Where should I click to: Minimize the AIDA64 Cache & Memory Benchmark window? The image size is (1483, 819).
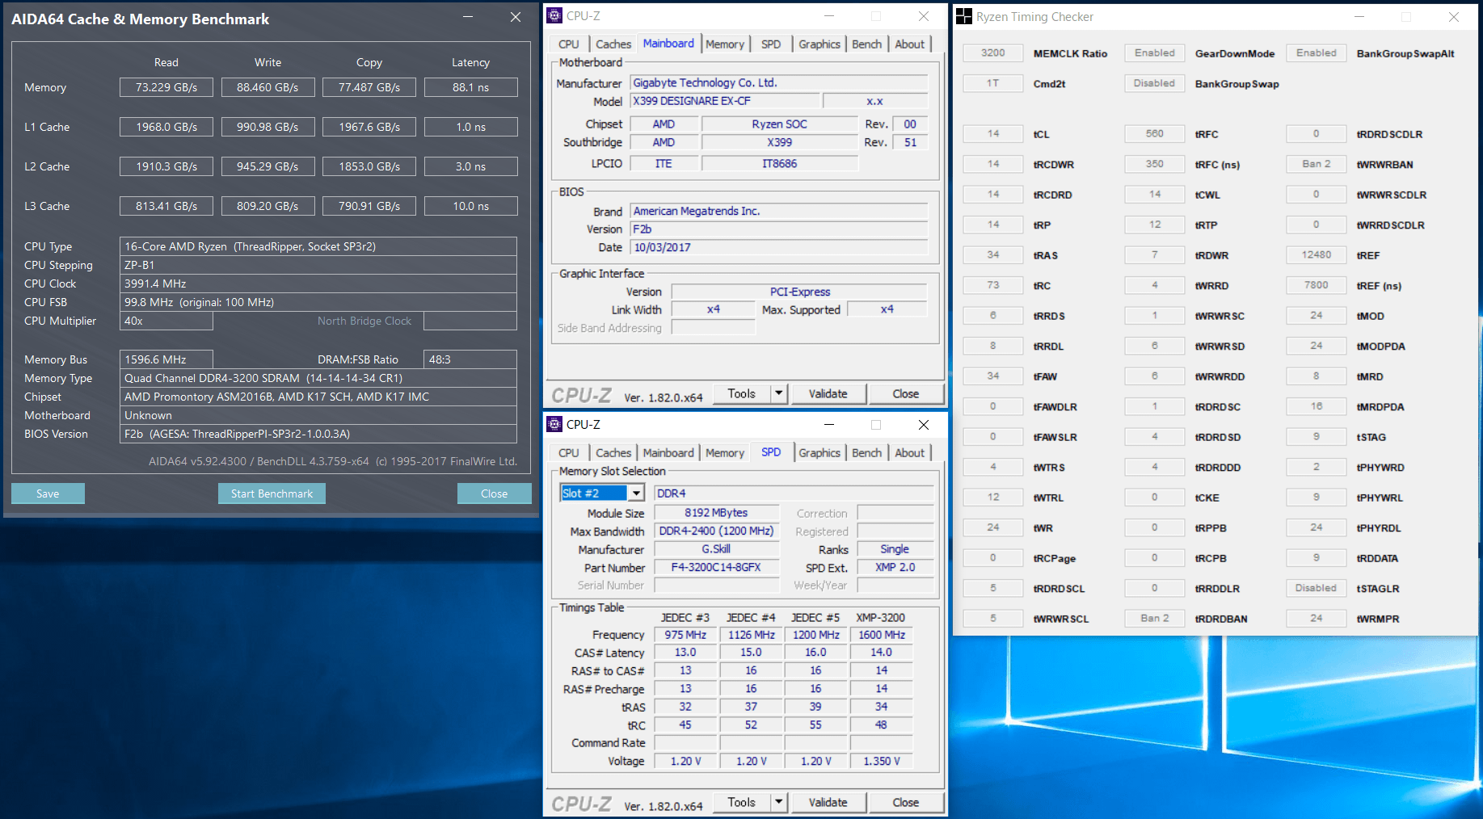tap(468, 17)
